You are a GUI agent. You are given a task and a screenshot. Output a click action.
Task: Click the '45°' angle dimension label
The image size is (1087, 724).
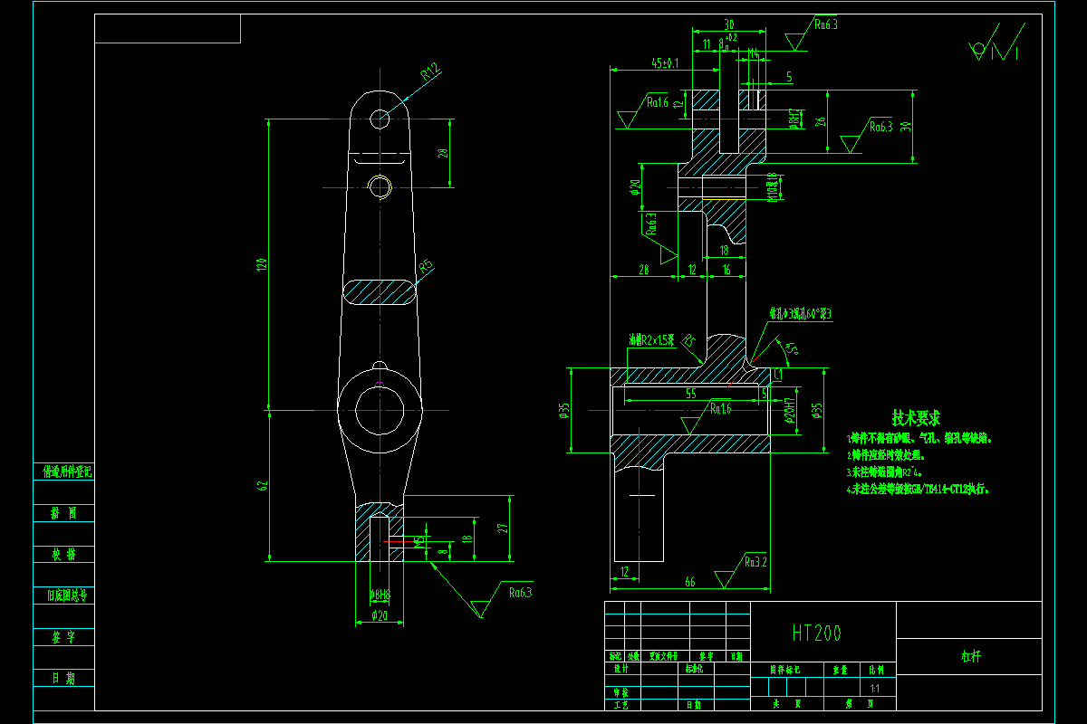[x=793, y=348]
